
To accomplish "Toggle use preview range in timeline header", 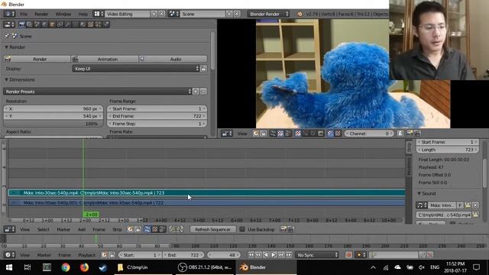I will click(104, 254).
